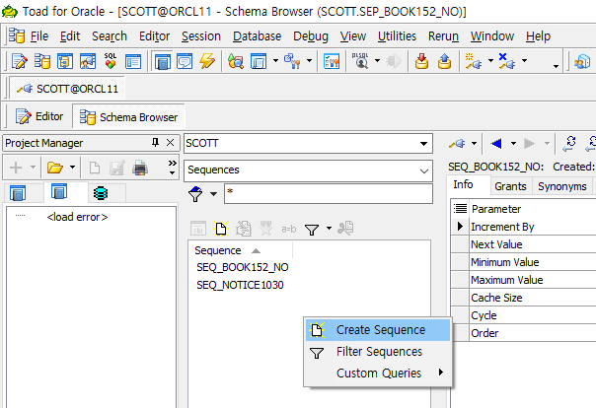
Task: Open the Debug menu
Action: [311, 36]
